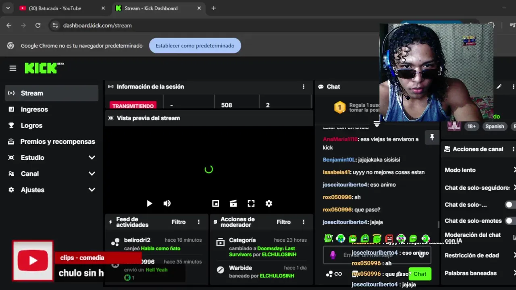Open Premios y recompensas in sidebar
516x290 pixels.
[52, 141]
